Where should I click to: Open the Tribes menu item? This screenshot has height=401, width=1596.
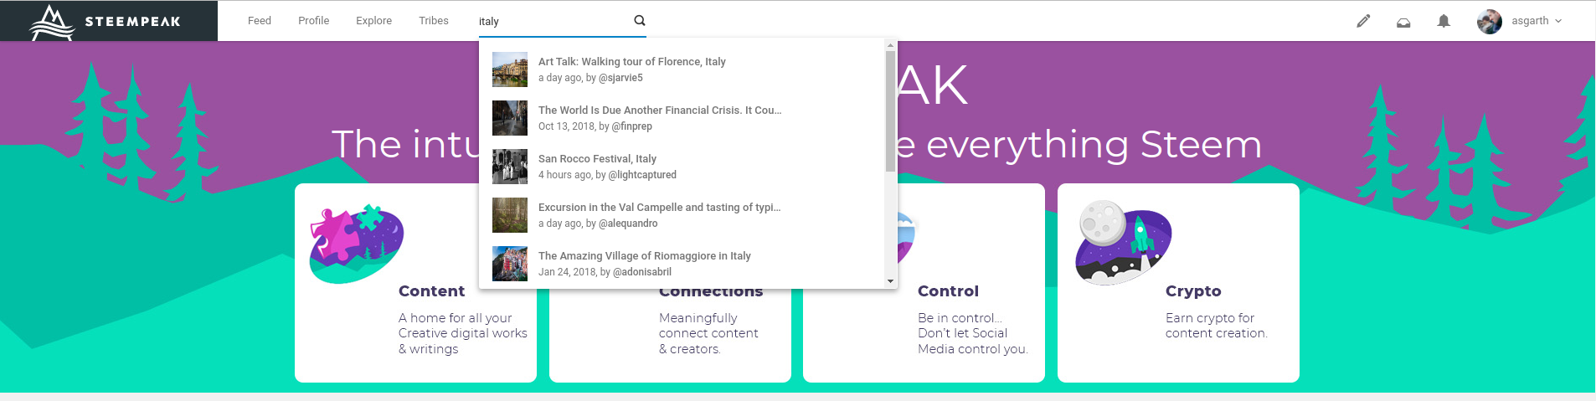pos(434,21)
